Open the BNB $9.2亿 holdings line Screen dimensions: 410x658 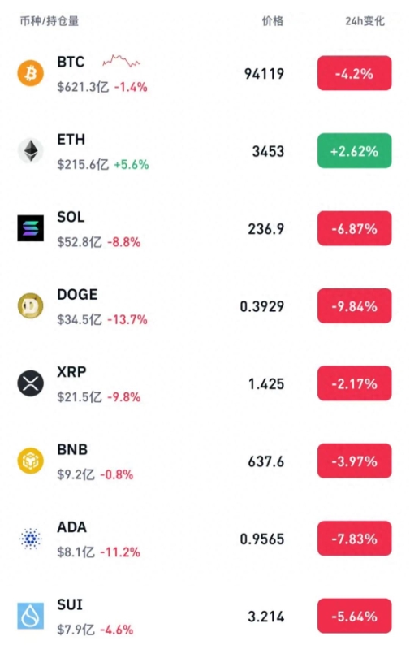[x=95, y=474]
